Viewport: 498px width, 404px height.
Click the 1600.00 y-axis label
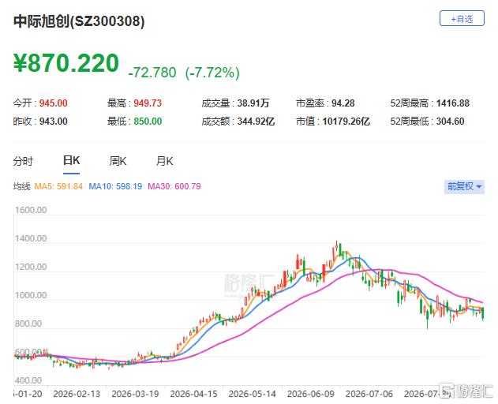pyautogui.click(x=31, y=210)
